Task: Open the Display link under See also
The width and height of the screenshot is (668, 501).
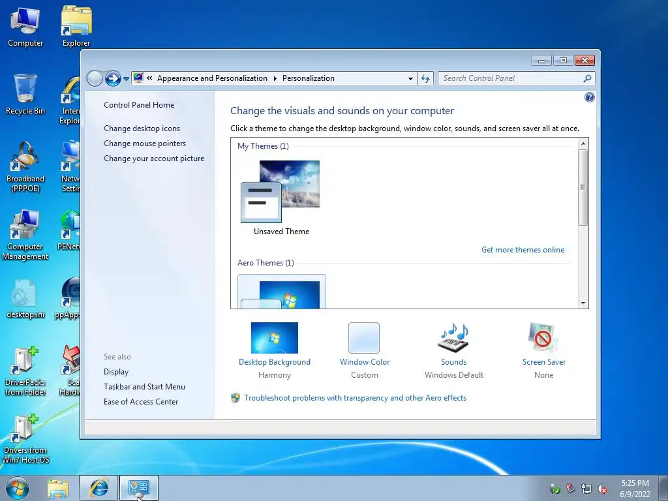Action: (116, 372)
